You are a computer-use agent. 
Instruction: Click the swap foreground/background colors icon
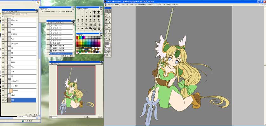point(110,42)
